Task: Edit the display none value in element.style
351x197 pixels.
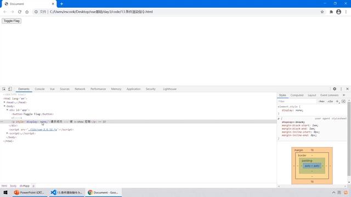Action: [299, 111]
